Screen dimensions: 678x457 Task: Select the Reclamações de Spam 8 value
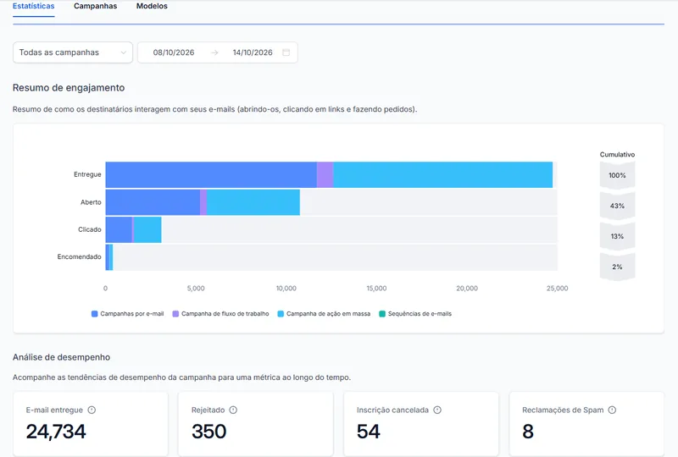point(528,432)
